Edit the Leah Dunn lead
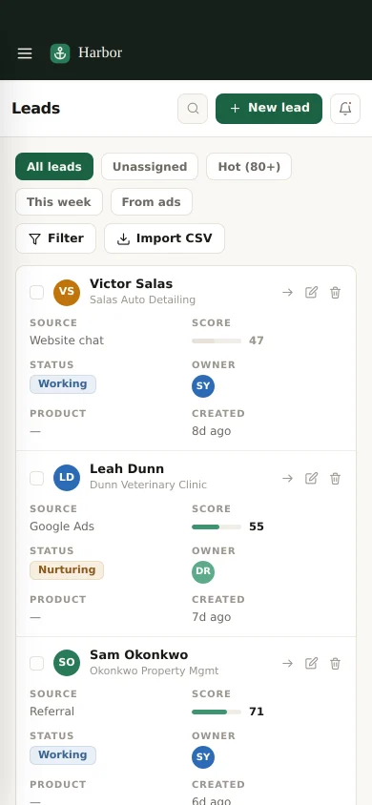Viewport: 372px width, 805px height. [x=312, y=479]
